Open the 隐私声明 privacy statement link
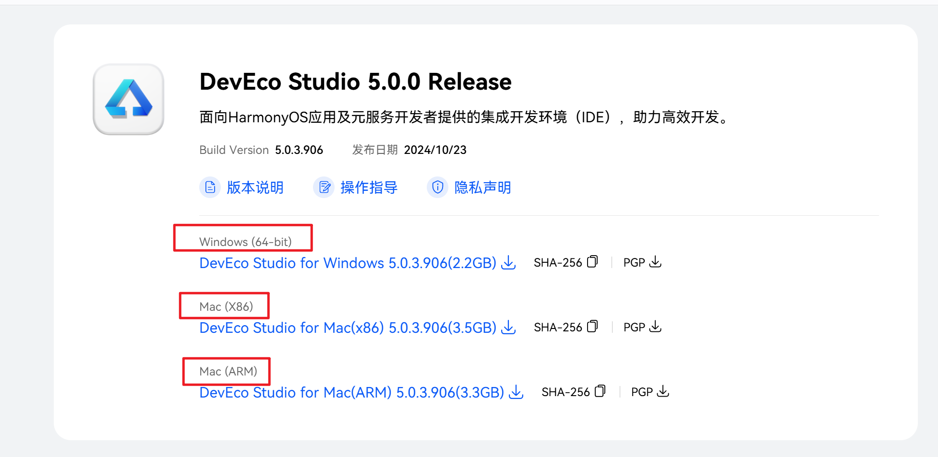938x457 pixels. 483,187
